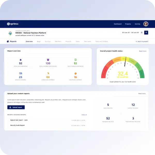This screenshot has height=155, width=155.
Task: Click the bug icon above total bugs
Action: [21, 60]
